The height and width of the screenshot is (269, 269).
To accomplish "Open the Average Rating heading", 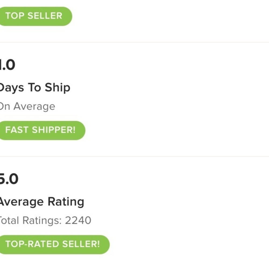I will (42, 202).
